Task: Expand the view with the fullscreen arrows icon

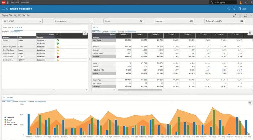Action: pos(235,16)
